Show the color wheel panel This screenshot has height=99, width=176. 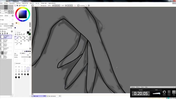(15, 5)
